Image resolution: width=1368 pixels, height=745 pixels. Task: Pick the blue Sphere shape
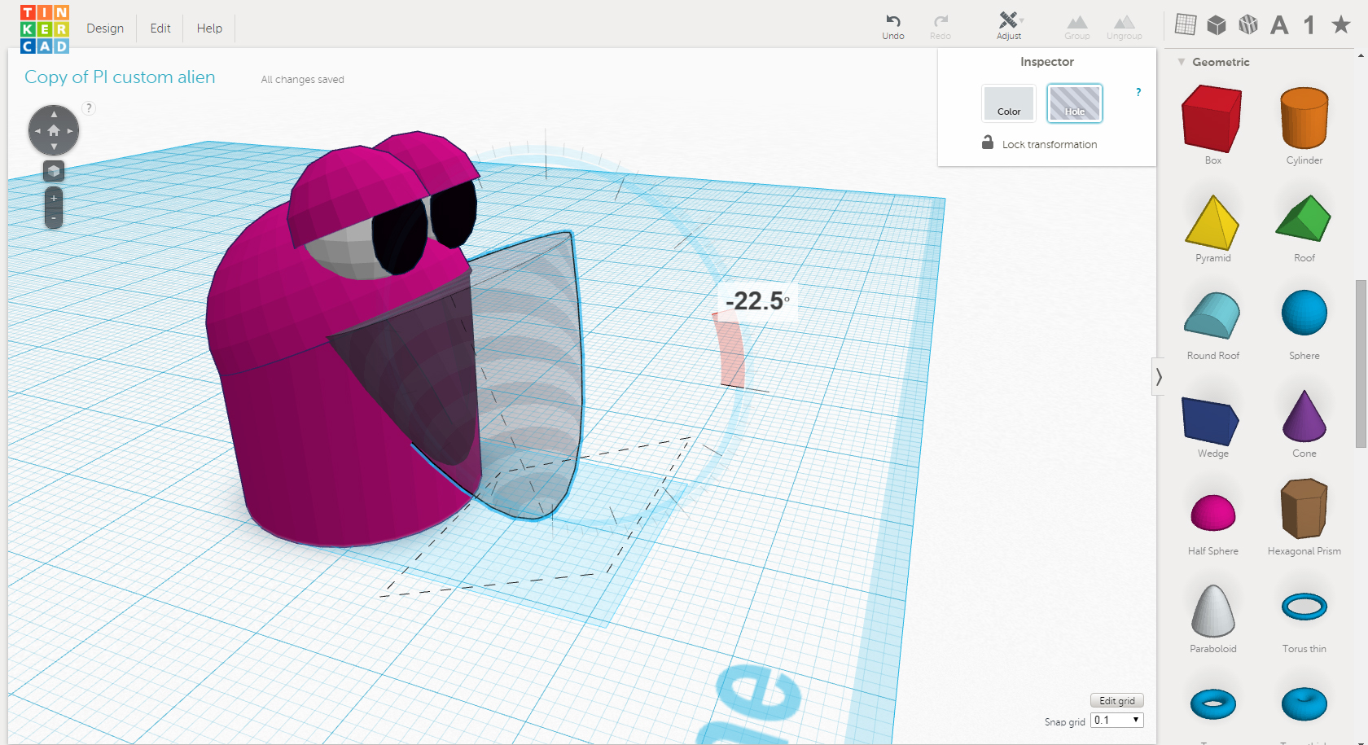[1304, 313]
